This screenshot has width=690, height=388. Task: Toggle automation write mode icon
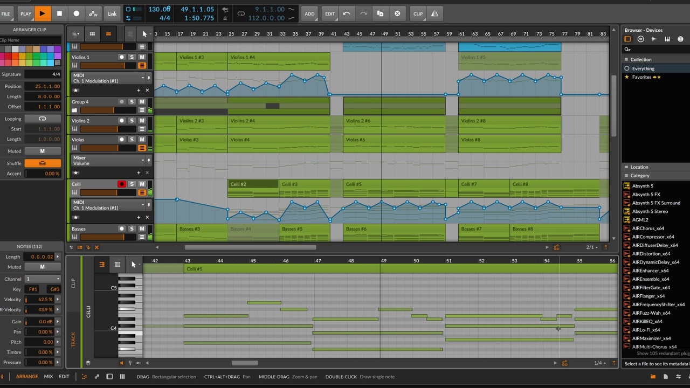pyautogui.click(x=93, y=13)
